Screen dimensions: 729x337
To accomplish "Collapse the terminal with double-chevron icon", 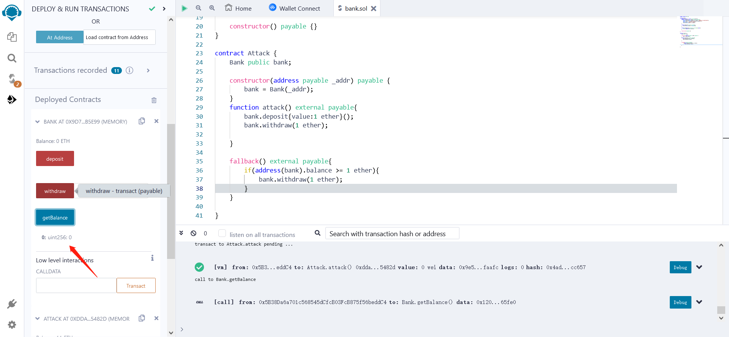I will point(181,233).
